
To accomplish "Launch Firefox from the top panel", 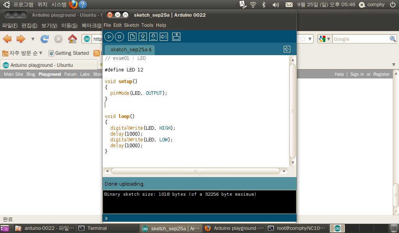I will pos(73,5).
